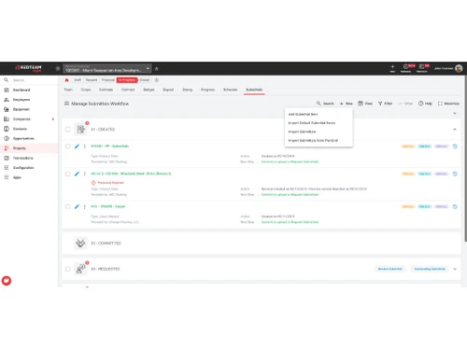Check the Structural Steel item checkbox
Viewport: 467px width, 350px height.
tap(68, 174)
